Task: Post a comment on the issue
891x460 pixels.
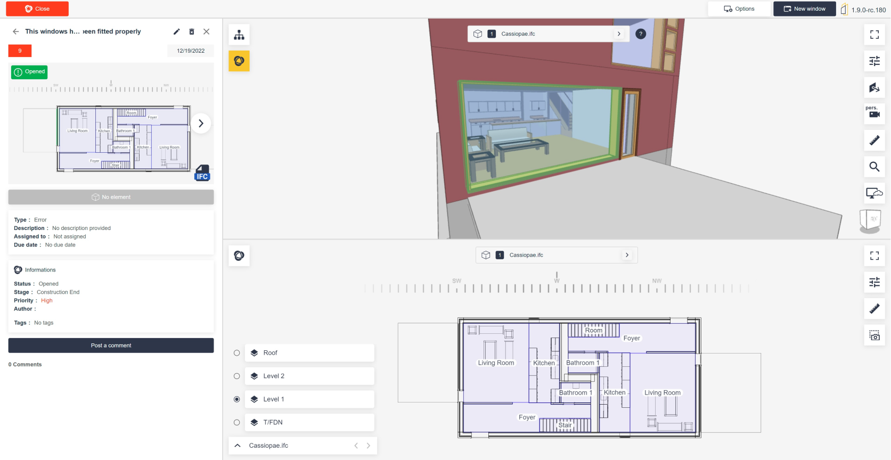Action: 111,346
